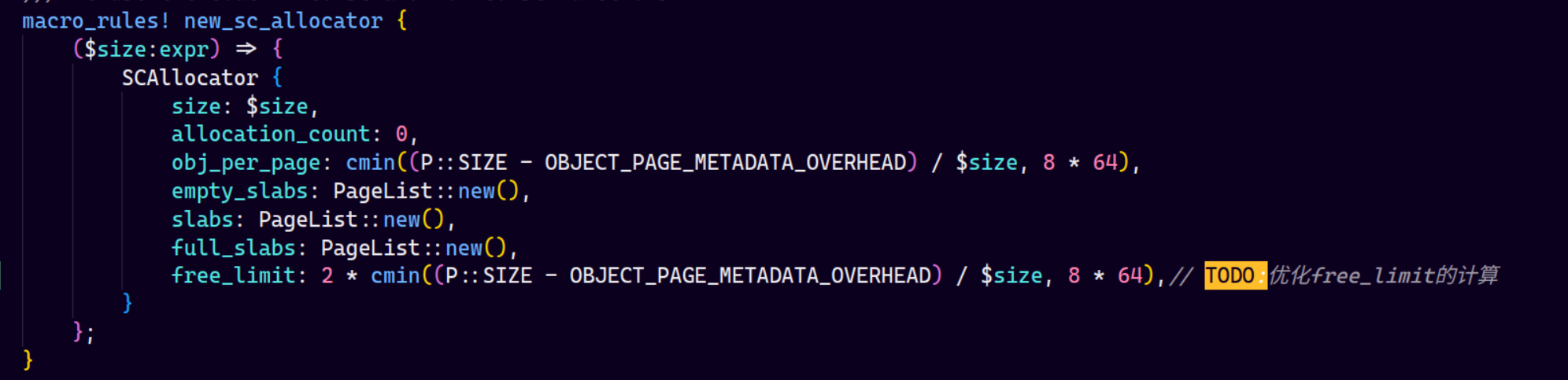Click the final yellow closing brace
Image resolution: width=1568 pixels, height=380 pixels.
(x=28, y=360)
